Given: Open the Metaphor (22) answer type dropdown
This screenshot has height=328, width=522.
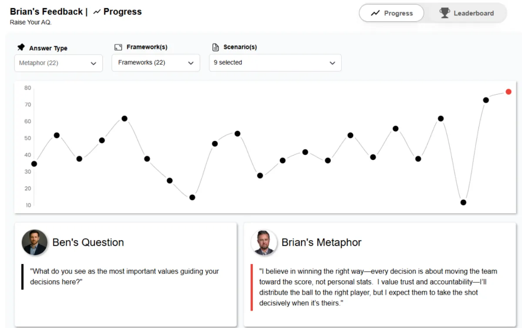Looking at the screenshot, I should pyautogui.click(x=58, y=63).
